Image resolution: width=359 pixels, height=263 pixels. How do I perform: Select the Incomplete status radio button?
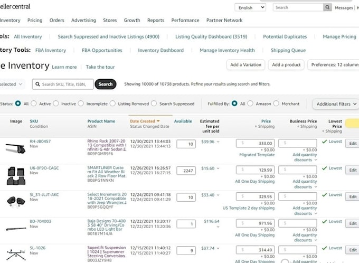81,104
